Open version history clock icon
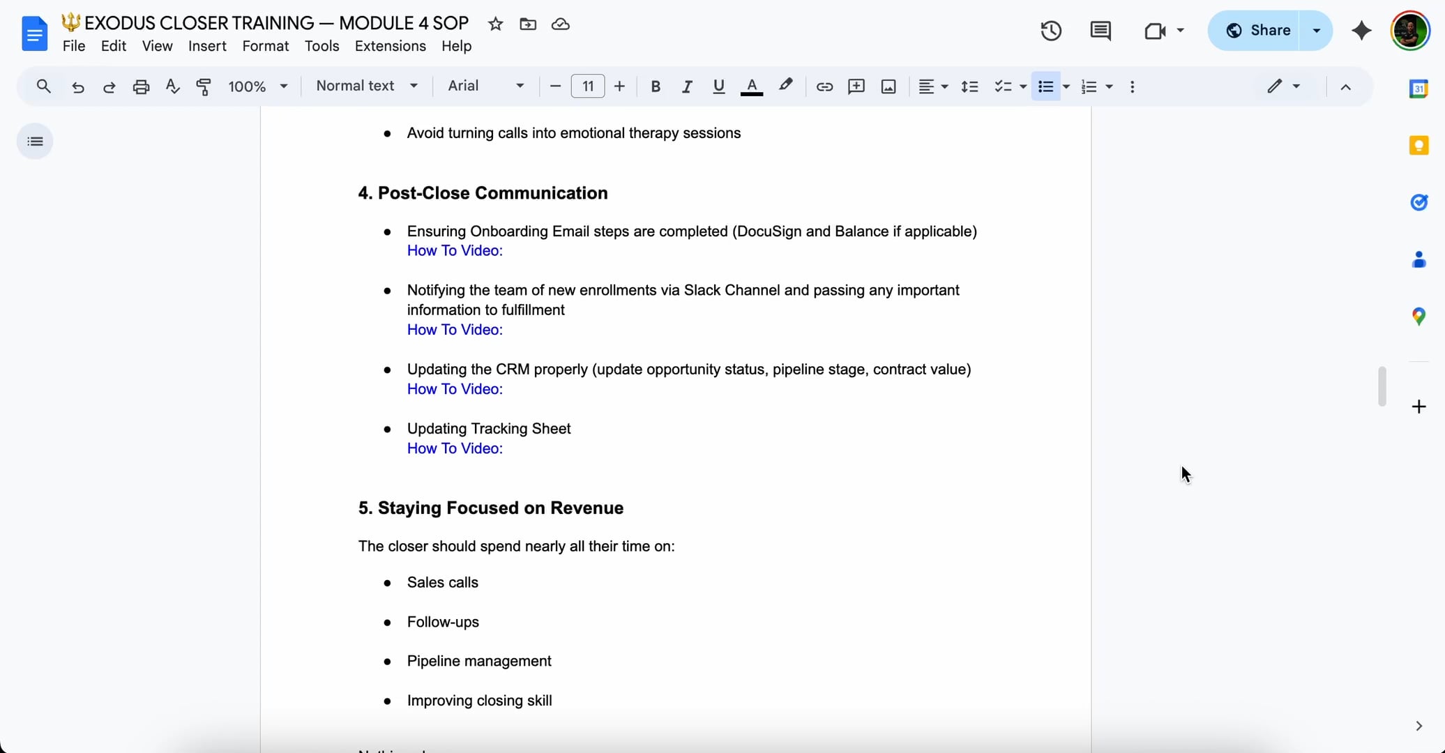Viewport: 1445px width, 753px height. (x=1051, y=31)
